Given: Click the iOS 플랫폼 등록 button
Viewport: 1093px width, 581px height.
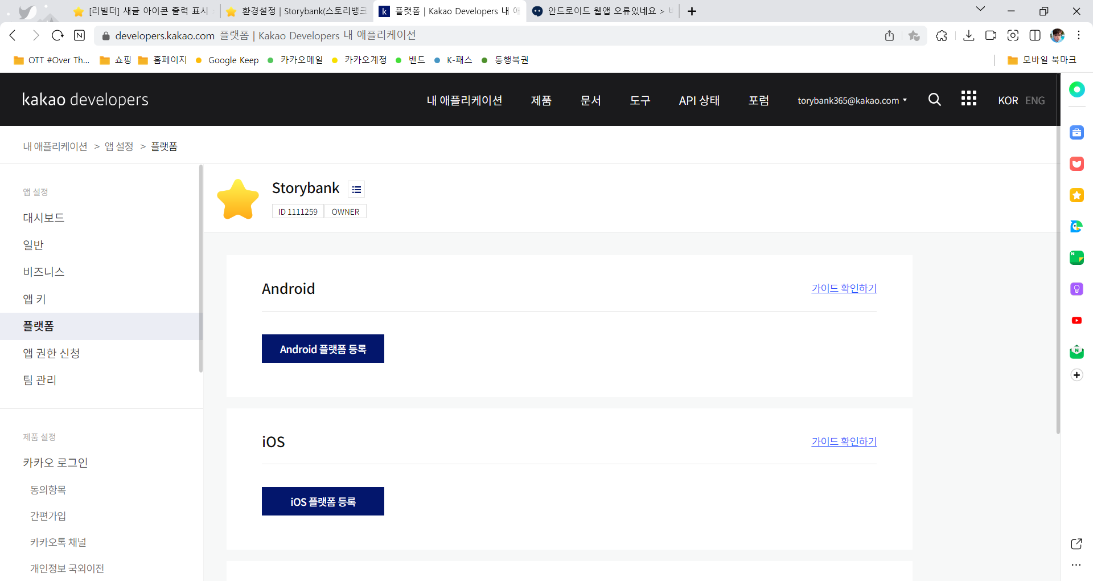Looking at the screenshot, I should [x=323, y=501].
